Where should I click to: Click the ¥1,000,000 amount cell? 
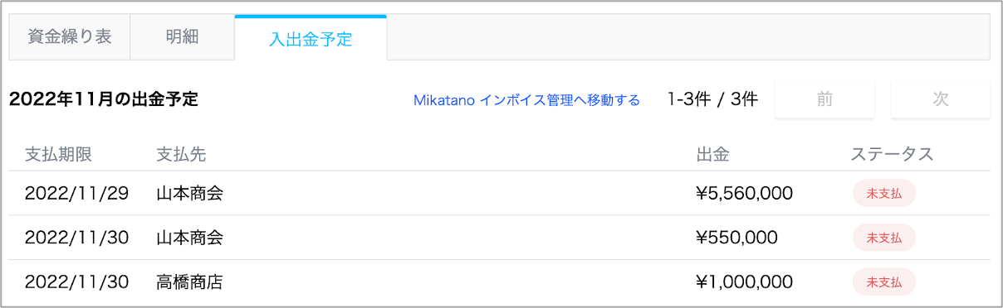point(744,282)
